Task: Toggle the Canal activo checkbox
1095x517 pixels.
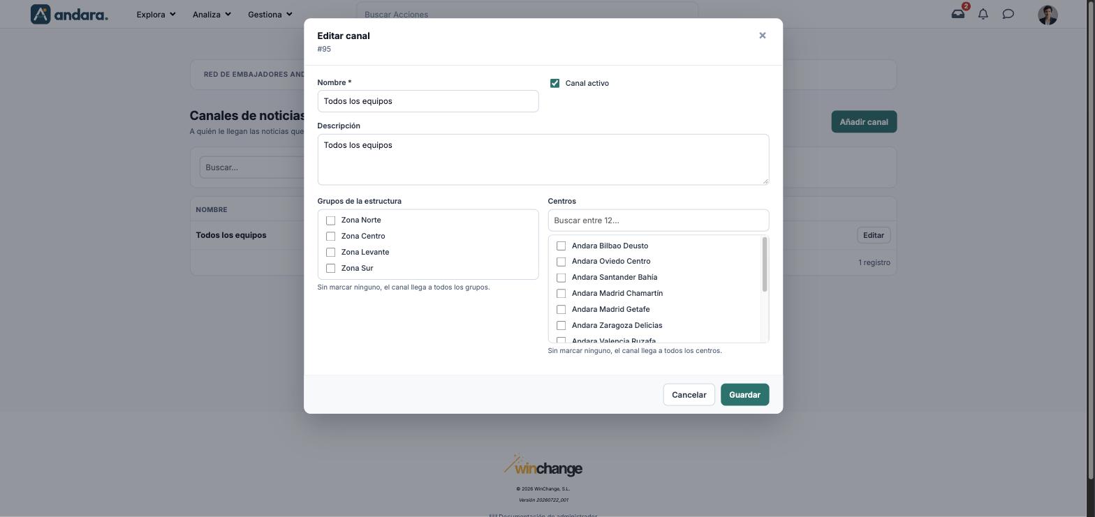Action: [x=554, y=83]
